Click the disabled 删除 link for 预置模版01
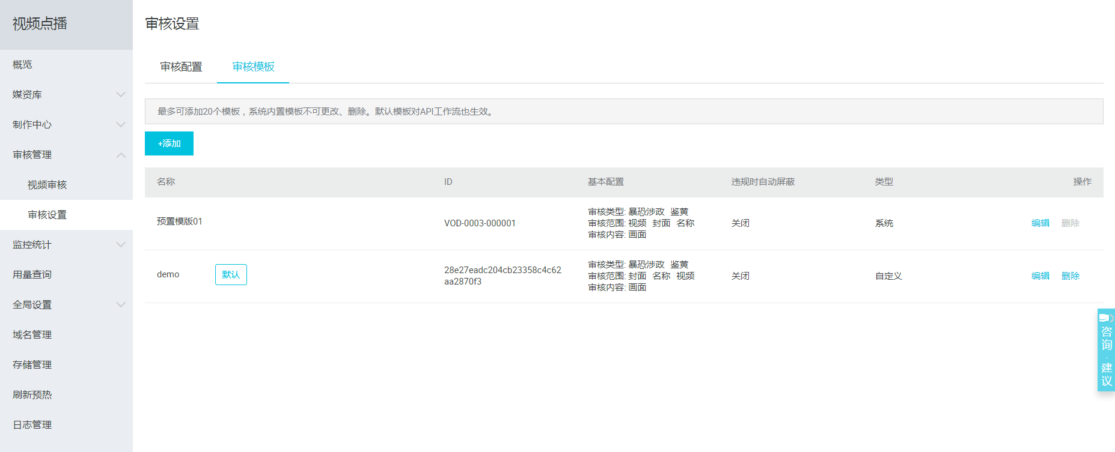 [x=1071, y=223]
